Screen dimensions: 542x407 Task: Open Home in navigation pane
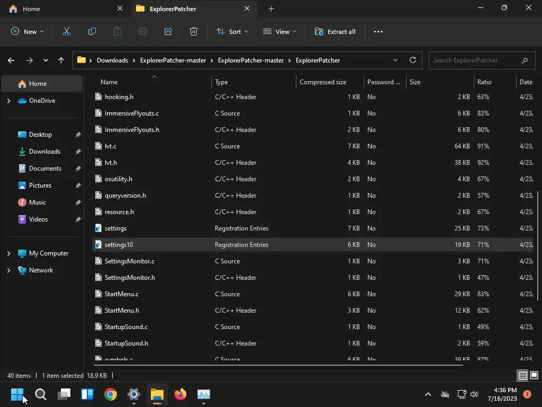pyautogui.click(x=42, y=84)
